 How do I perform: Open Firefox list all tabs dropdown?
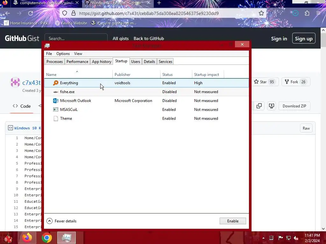(278, 3)
